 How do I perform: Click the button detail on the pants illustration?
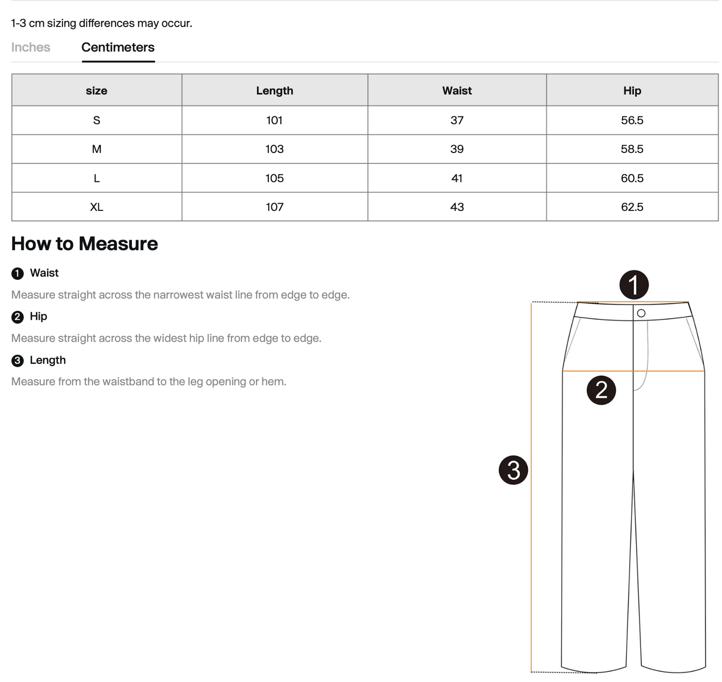pyautogui.click(x=642, y=312)
